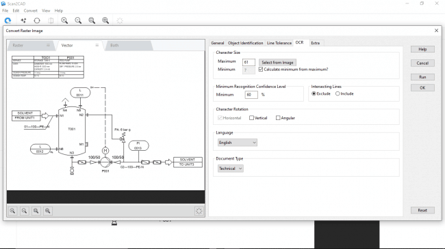
Task: Open the Document Type dropdown showing Technical
Action: (x=231, y=169)
